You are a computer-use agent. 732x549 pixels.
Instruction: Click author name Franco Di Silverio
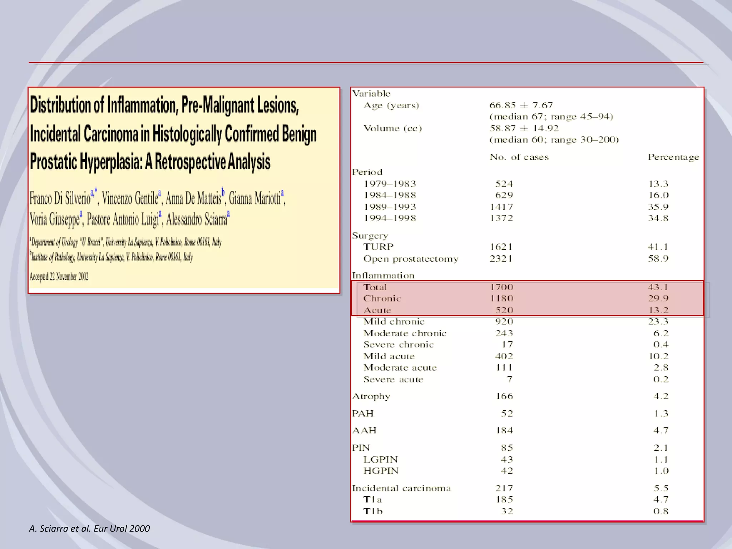click(60, 198)
